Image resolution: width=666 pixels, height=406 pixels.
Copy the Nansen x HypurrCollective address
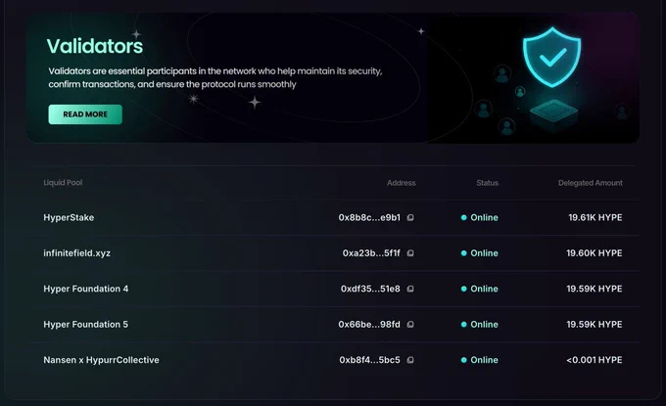coord(410,360)
